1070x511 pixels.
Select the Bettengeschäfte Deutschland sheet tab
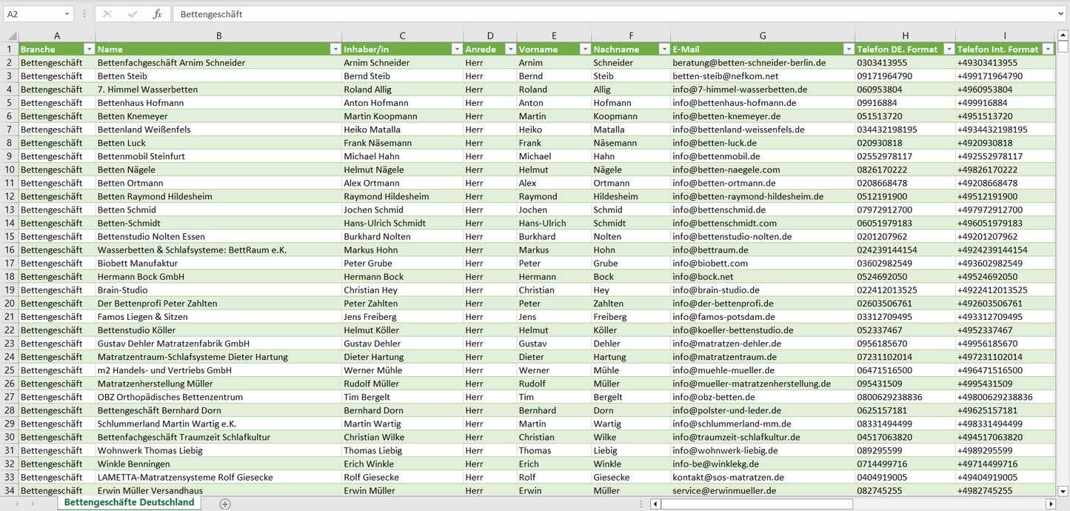tap(129, 502)
